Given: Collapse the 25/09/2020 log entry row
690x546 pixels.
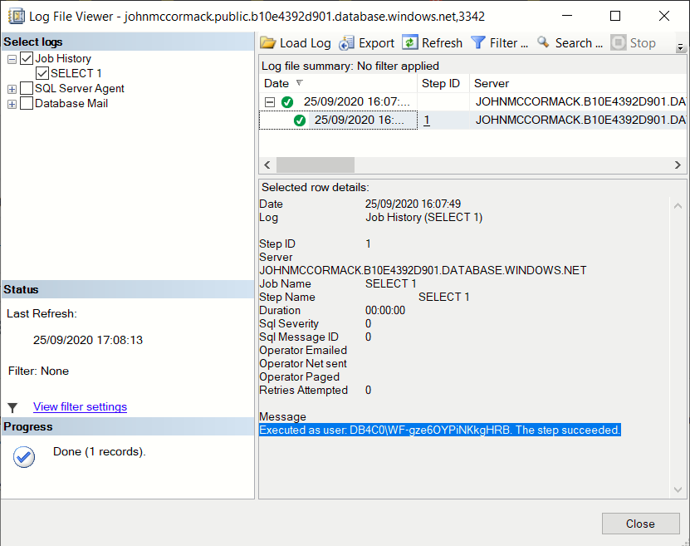Looking at the screenshot, I should (272, 102).
